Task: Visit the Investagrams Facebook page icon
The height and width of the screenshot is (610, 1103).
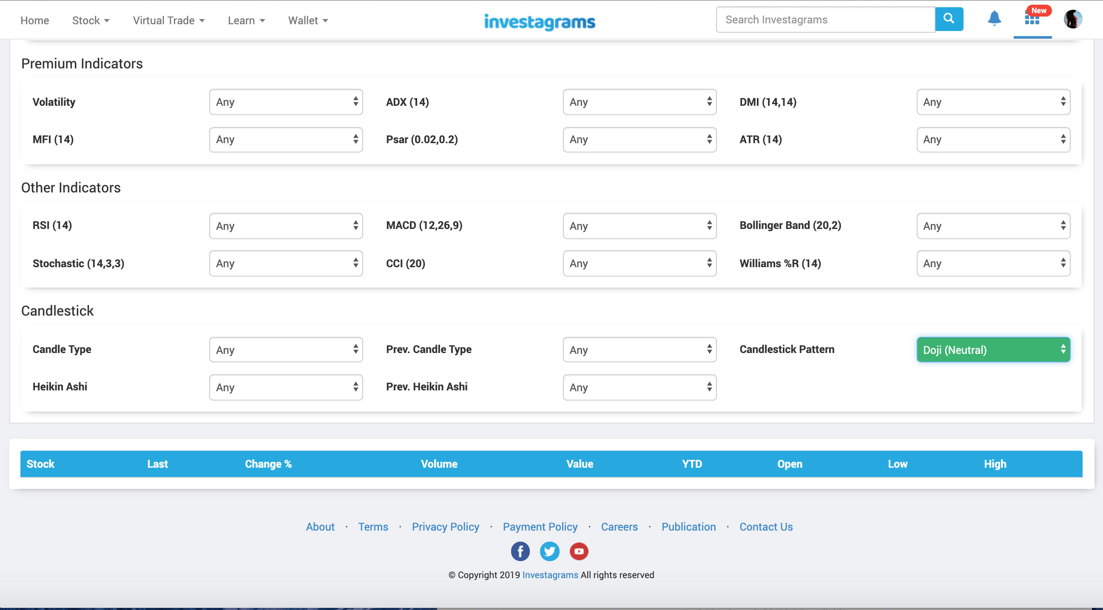Action: [520, 551]
